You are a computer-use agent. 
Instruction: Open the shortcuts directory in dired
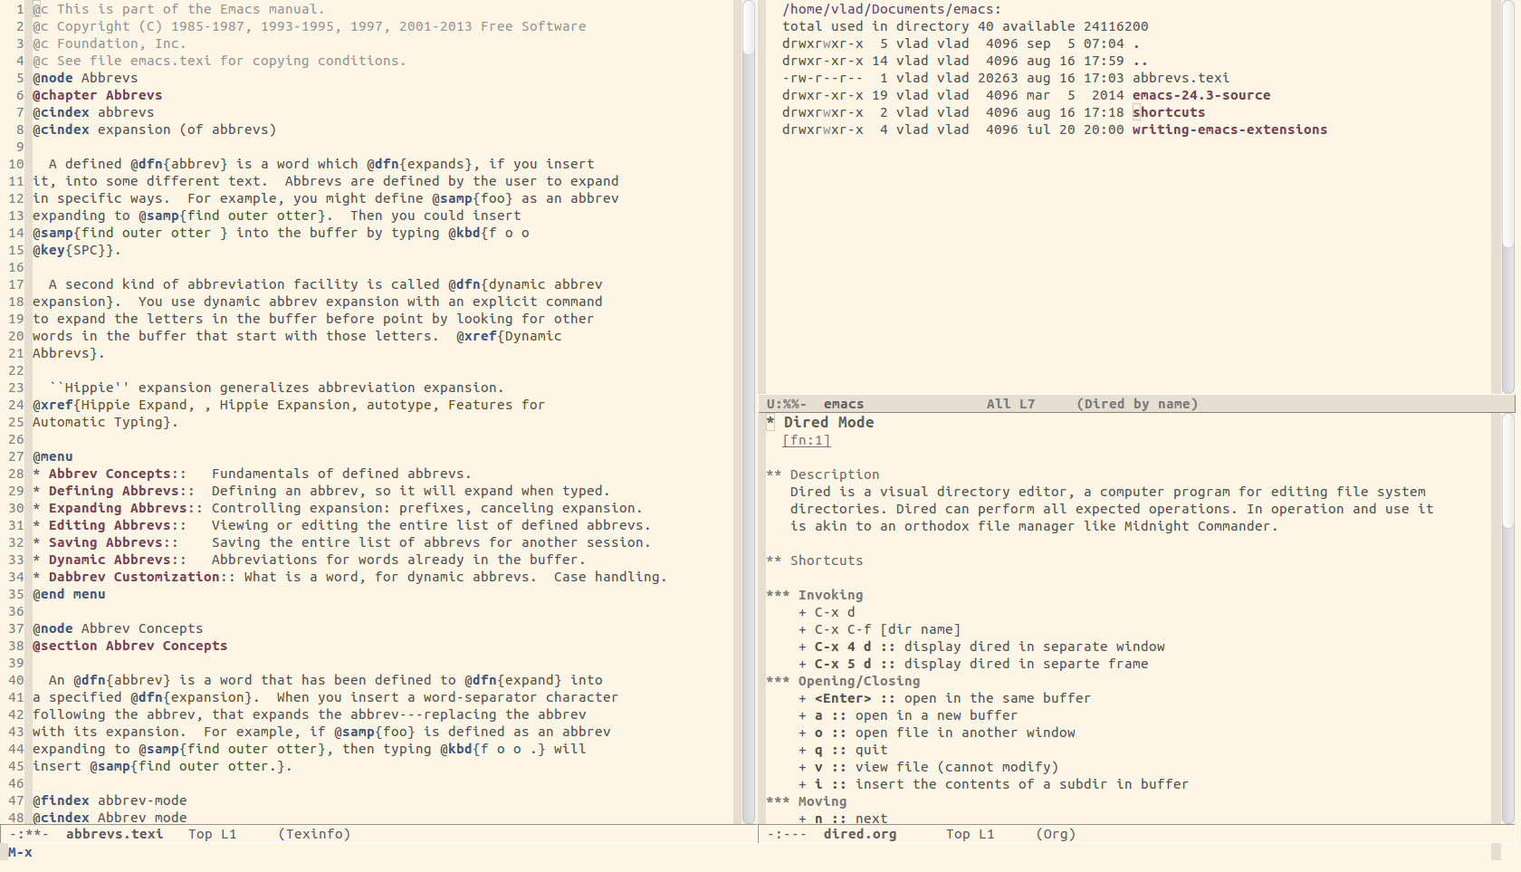click(x=1169, y=112)
